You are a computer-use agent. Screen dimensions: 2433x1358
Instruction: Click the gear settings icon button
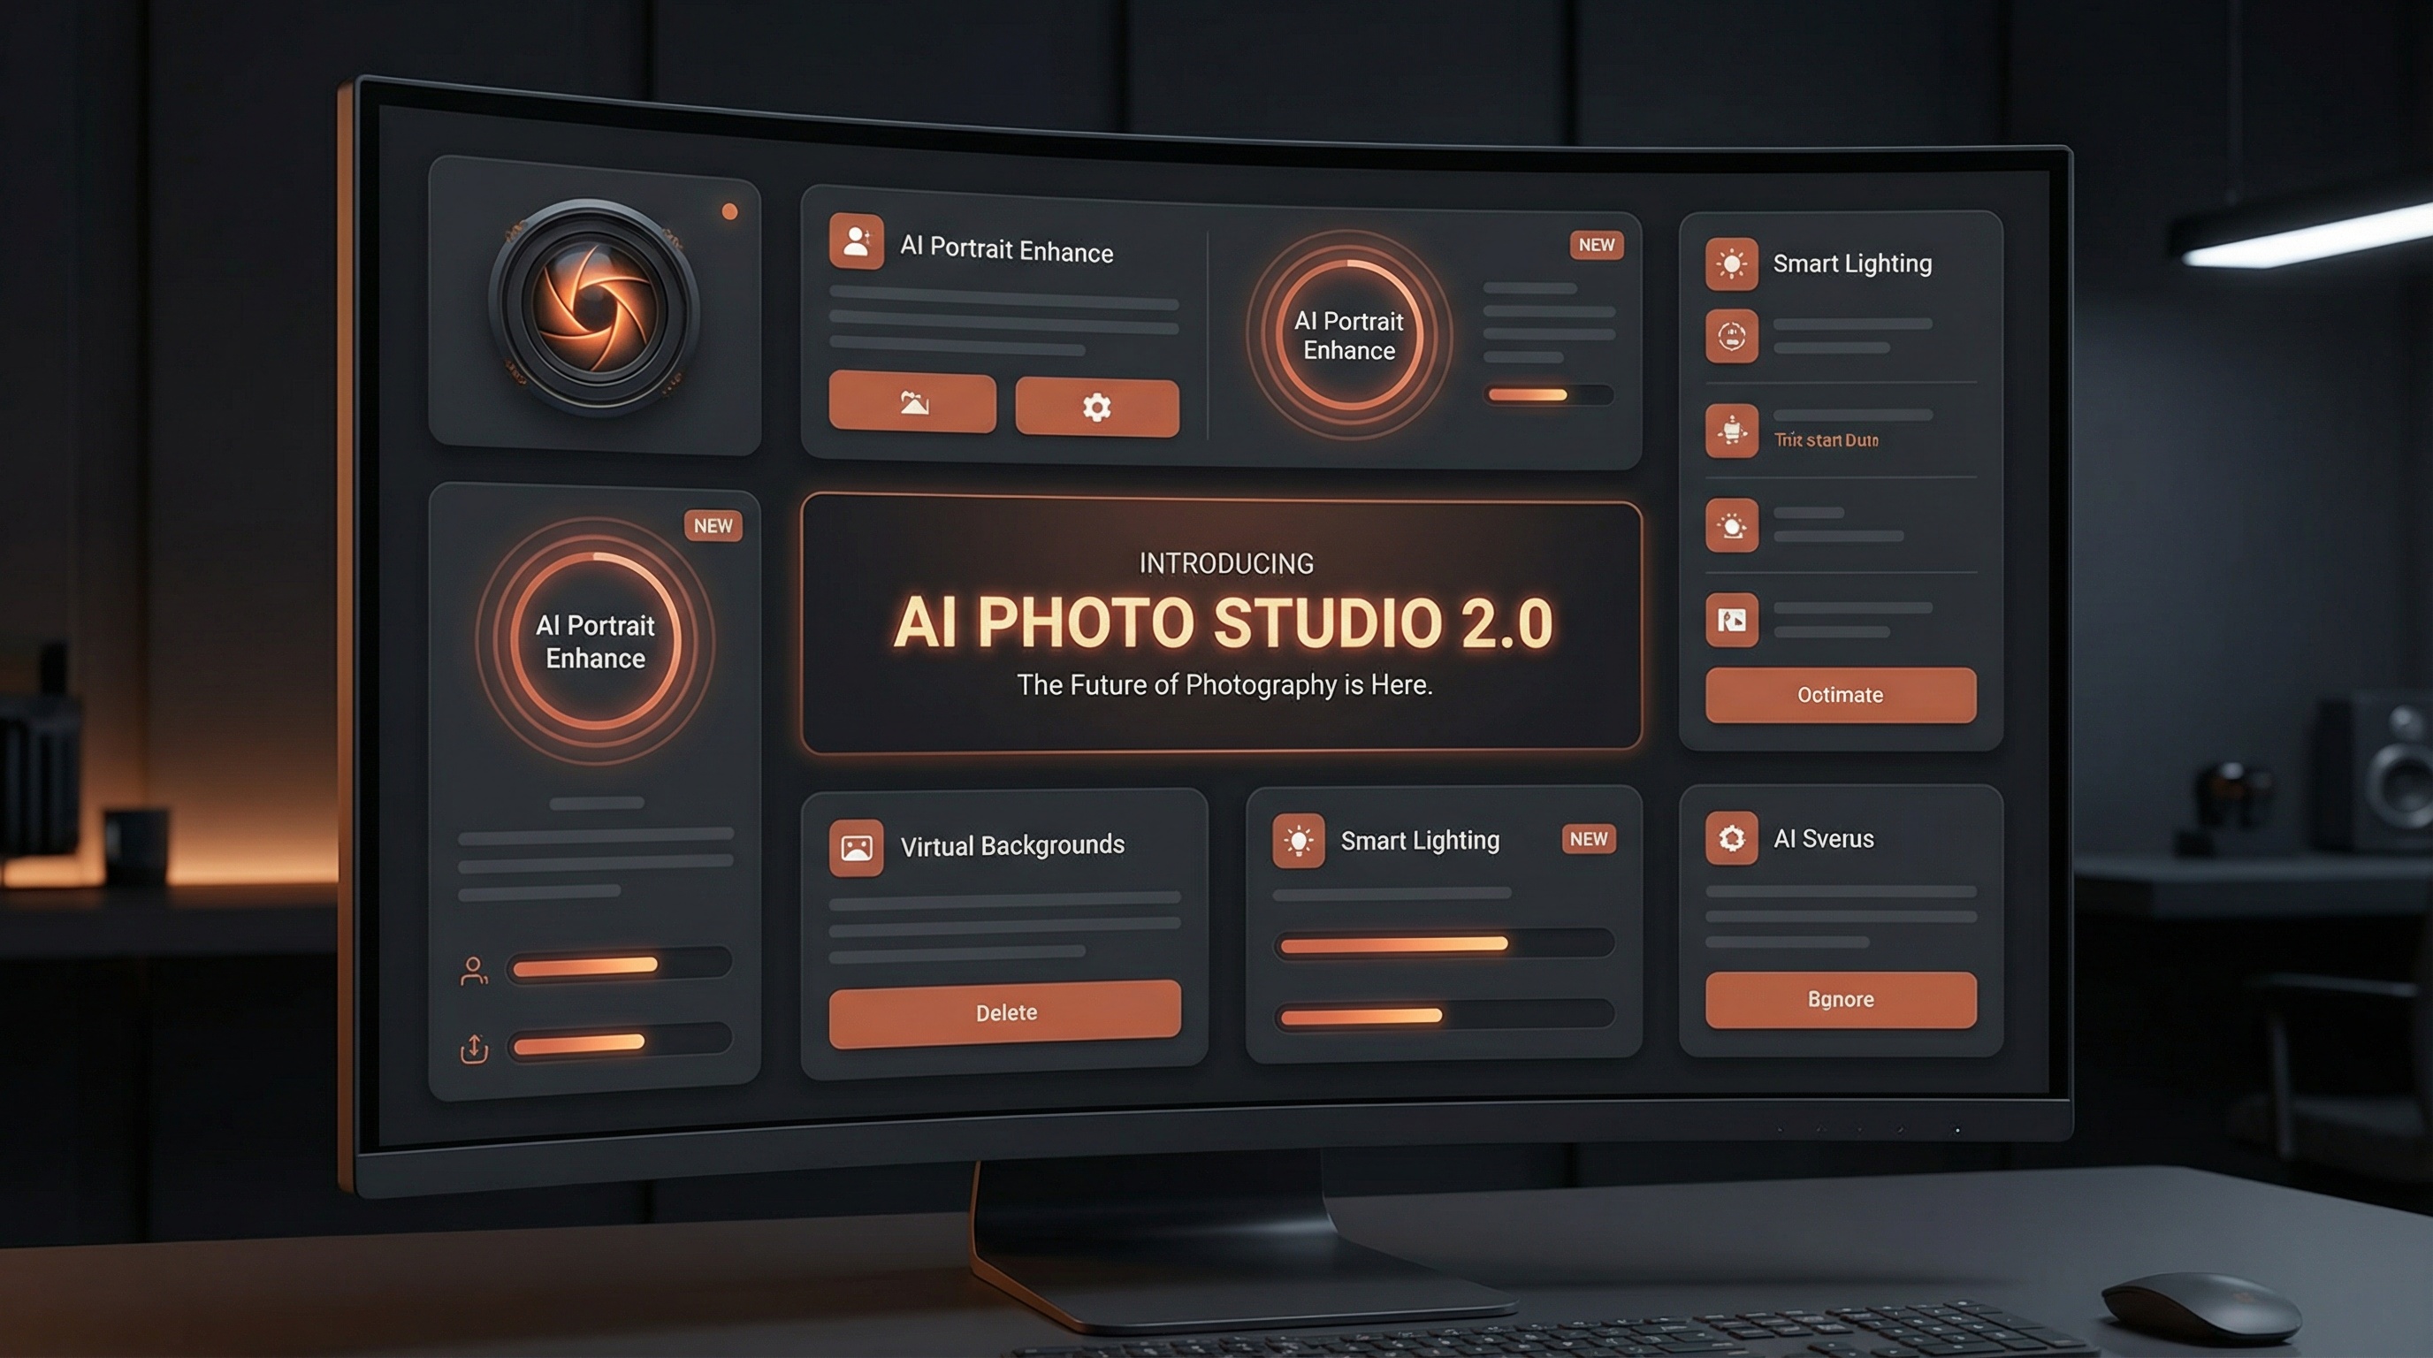coord(1095,406)
